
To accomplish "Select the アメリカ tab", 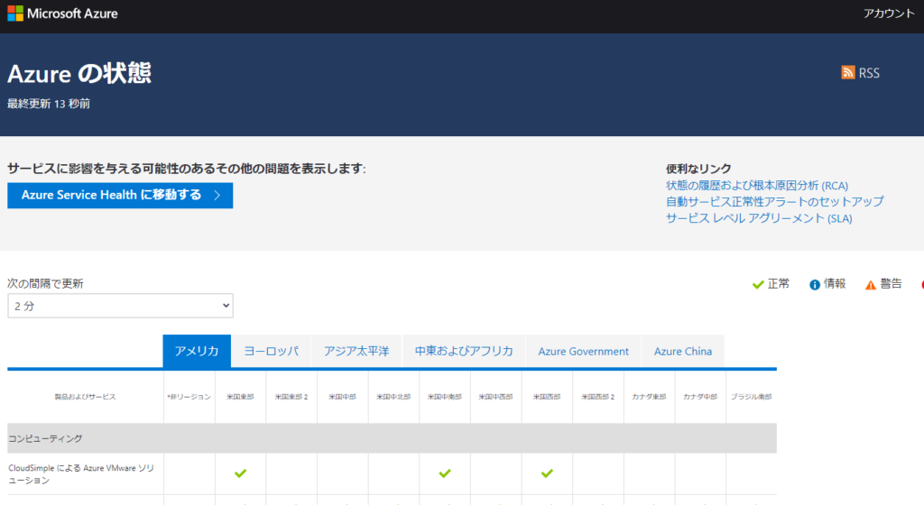I will point(197,351).
